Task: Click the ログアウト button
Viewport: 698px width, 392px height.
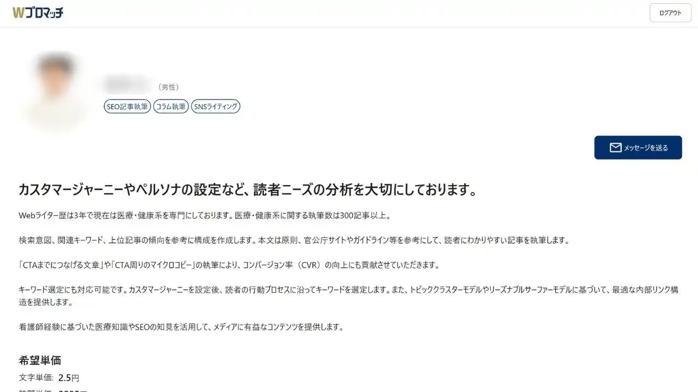Action: coord(670,13)
